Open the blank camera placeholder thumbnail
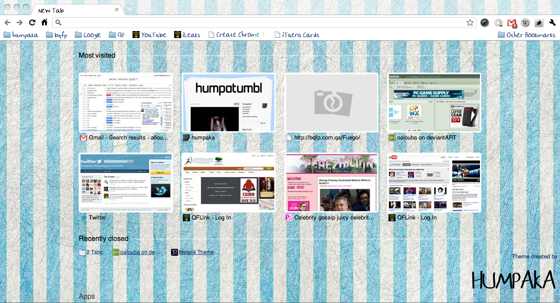Screen dimensions: 560x303 point(331,102)
